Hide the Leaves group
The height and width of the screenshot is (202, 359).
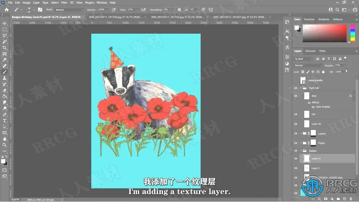pos(296,134)
